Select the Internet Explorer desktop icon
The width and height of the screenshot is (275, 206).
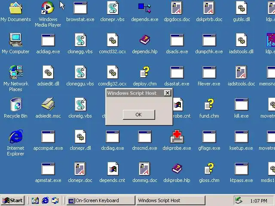(x=16, y=136)
